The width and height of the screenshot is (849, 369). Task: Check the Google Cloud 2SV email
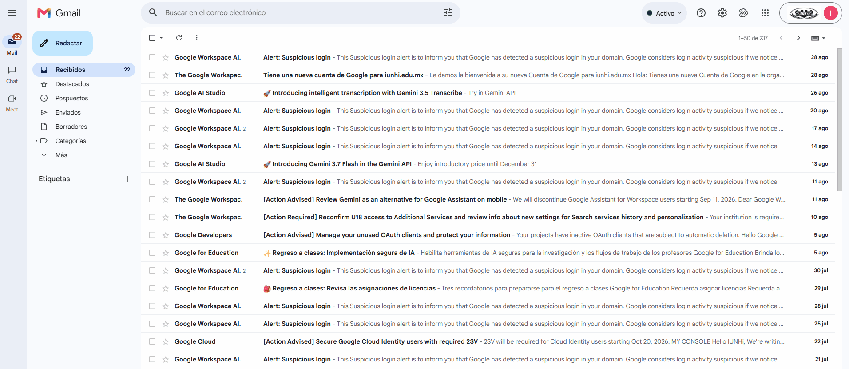click(152, 341)
